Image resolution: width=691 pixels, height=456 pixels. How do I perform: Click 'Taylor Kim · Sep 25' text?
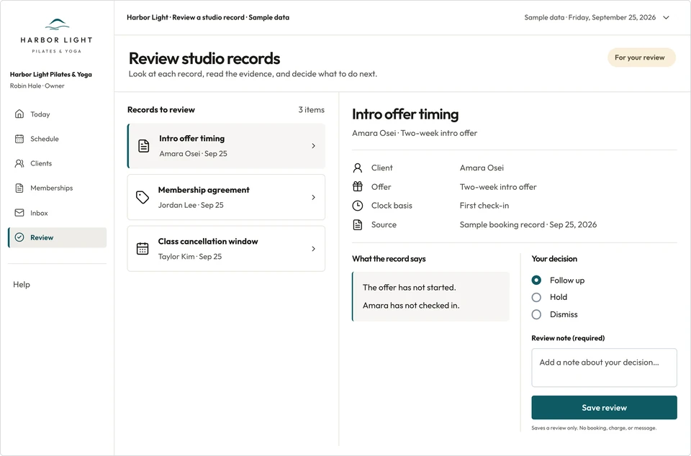(190, 257)
